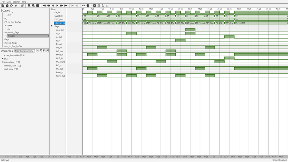Add the internal_state [7:0] variable
288x162 pixels.
[x=12, y=66]
